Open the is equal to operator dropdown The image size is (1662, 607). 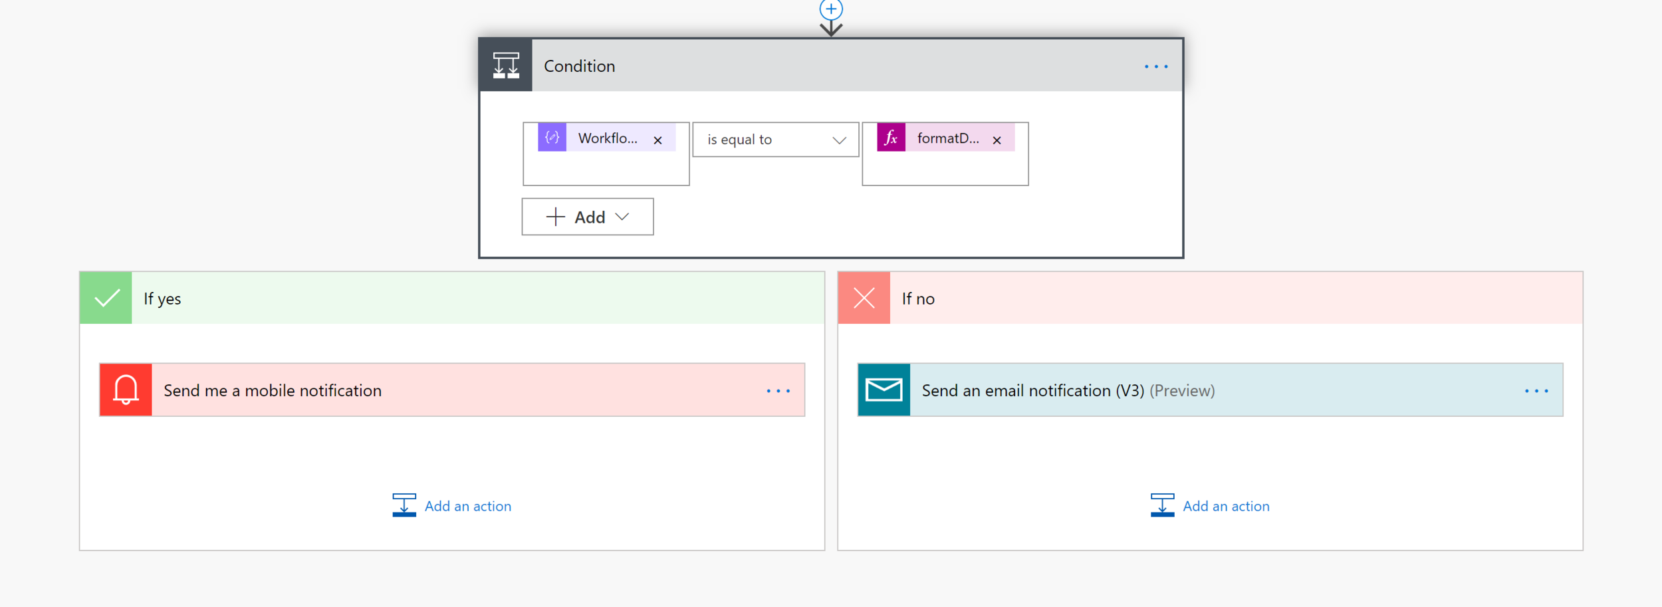coord(774,140)
